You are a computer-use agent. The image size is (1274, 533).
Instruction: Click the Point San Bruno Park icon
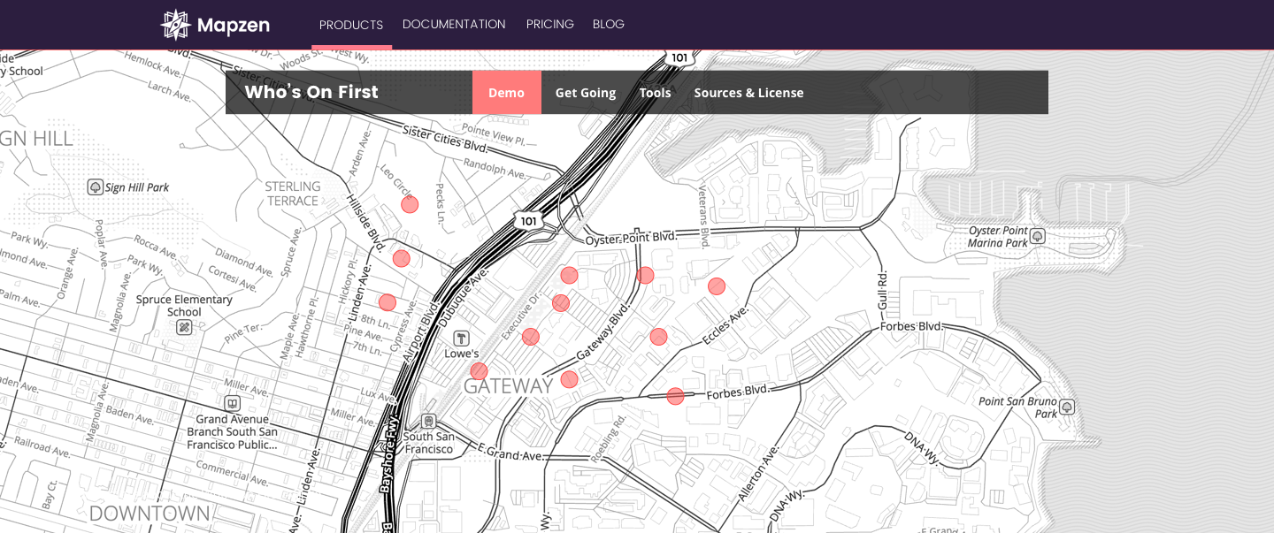(x=1067, y=407)
